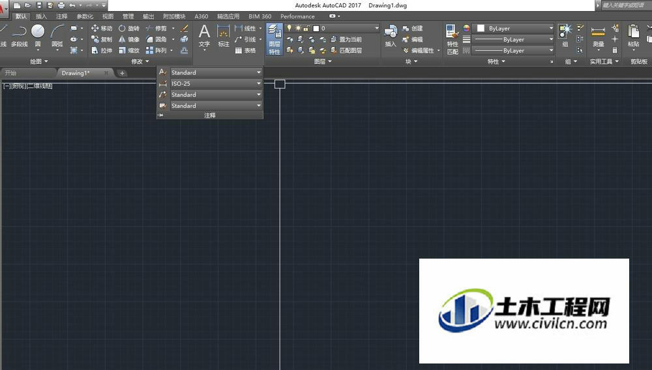Expand the 修改 (Modify) panel
Image resolution: width=652 pixels, height=370 pixels.
(140, 61)
